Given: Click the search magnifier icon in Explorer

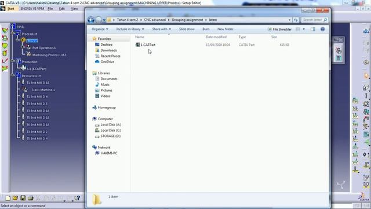Looking at the screenshot, I should coord(325,20).
